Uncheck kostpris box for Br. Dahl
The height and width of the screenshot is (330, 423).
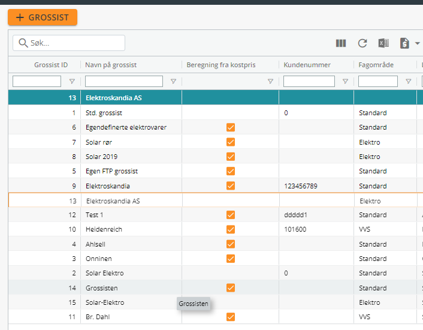[231, 317]
